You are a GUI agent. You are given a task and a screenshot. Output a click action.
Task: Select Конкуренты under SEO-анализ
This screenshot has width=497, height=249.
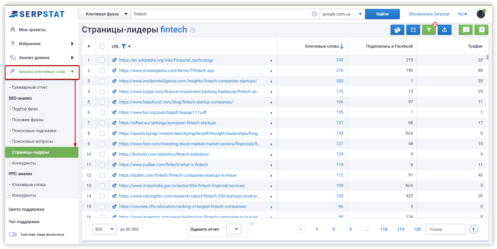pos(24,163)
